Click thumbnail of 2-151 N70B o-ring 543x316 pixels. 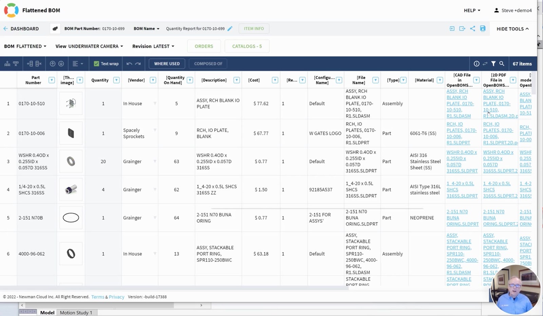pos(71,218)
